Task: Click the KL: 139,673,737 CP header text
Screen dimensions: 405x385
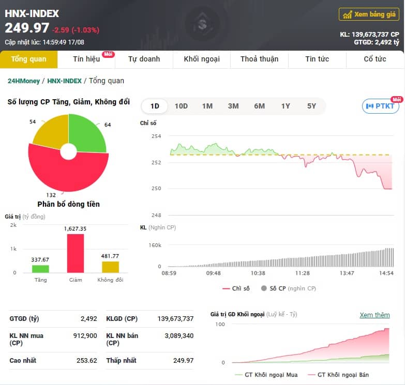Action: (369, 34)
